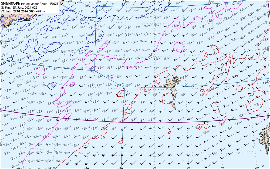The width and height of the screenshot is (270, 169).
Task: Click the '10W' longitude label along bottom edge
Action: coord(121,168)
